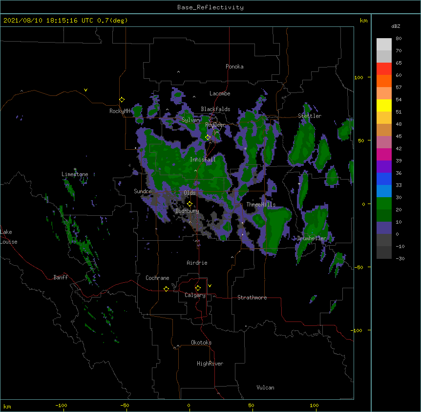Click the white caret west of Lacombe
The width and height of the screenshot is (421, 412).
point(194,96)
